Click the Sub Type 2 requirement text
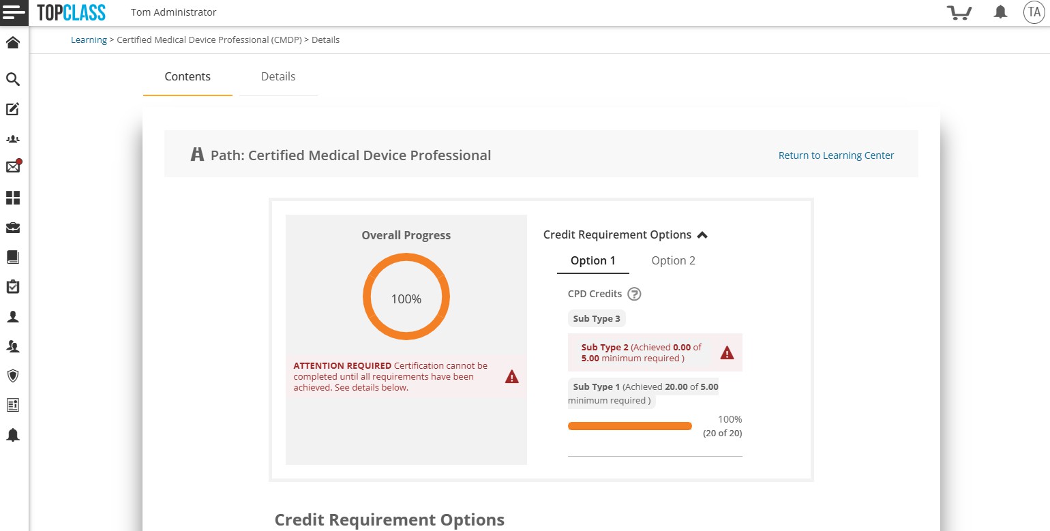Viewport: 1050px width, 531px height. [x=641, y=352]
